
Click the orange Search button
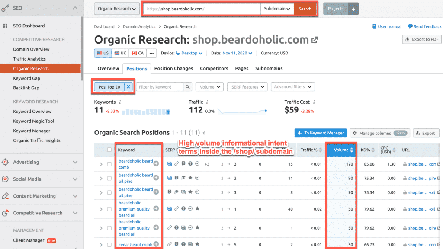pyautogui.click(x=305, y=8)
